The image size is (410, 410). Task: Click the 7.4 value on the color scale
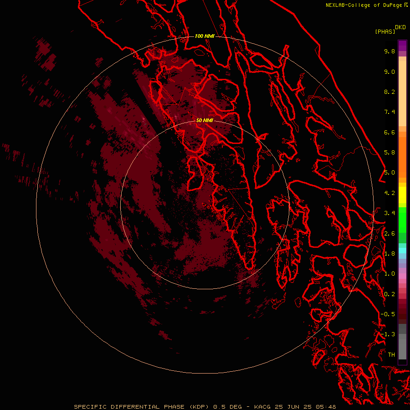click(389, 112)
